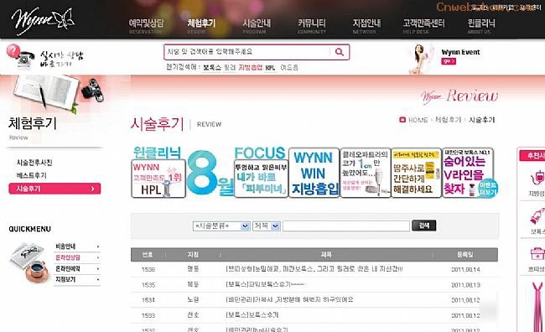Open 윈클리닉 About Us menu

pyautogui.click(x=481, y=26)
